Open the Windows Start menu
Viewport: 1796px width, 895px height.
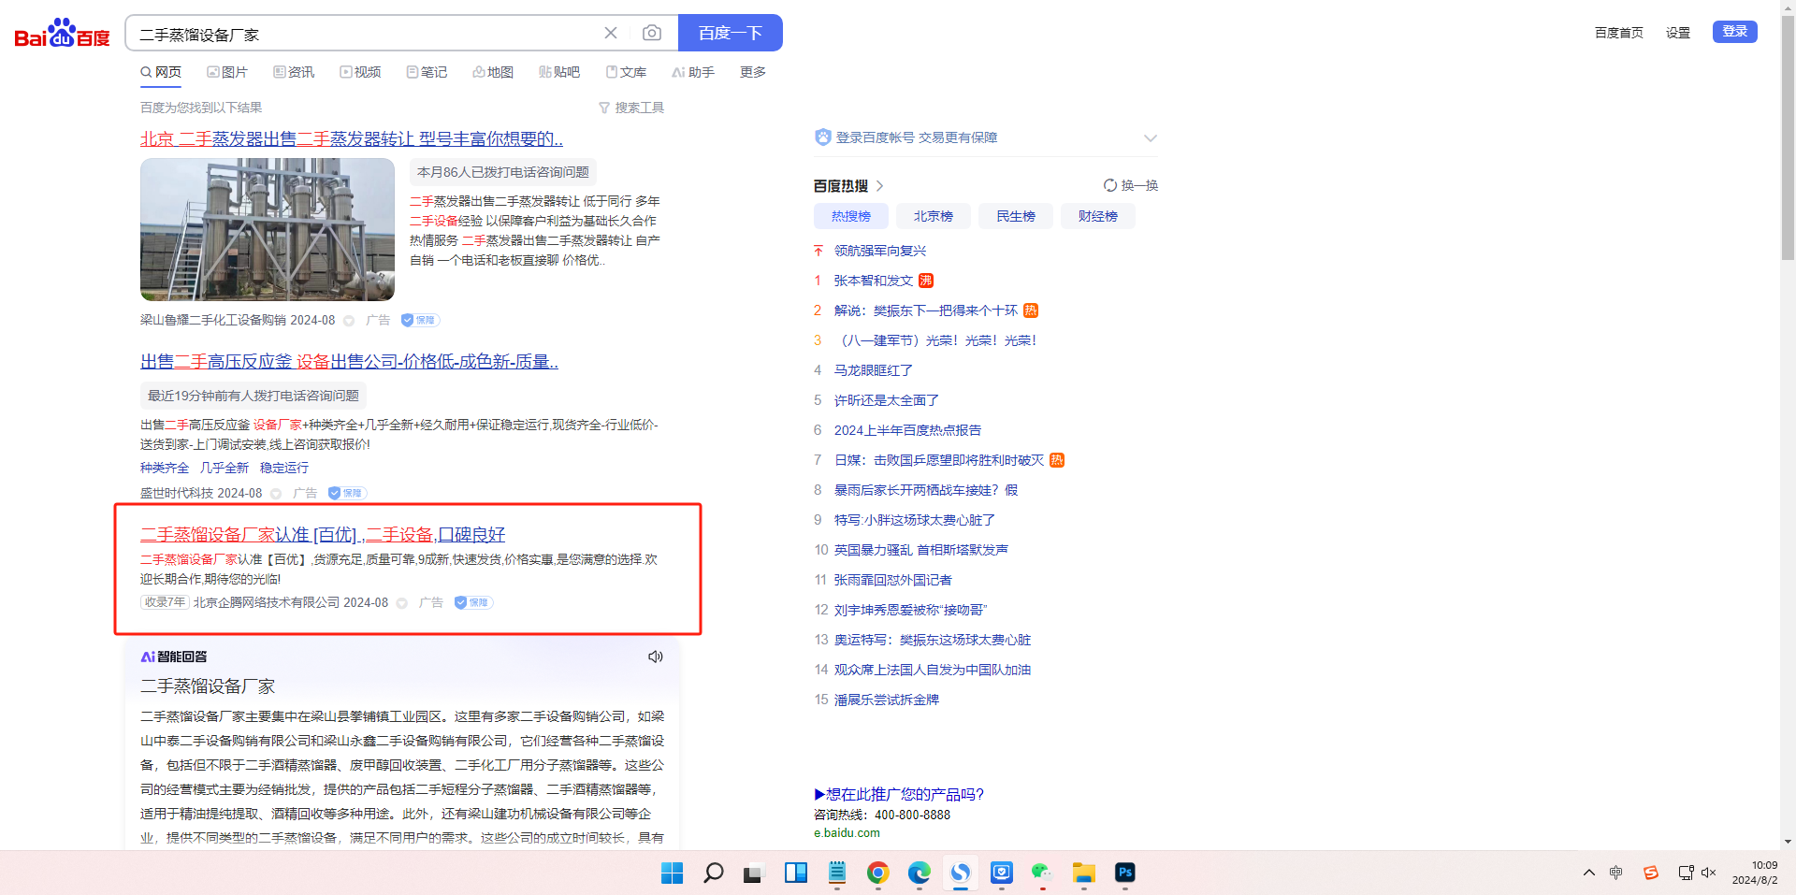(672, 873)
